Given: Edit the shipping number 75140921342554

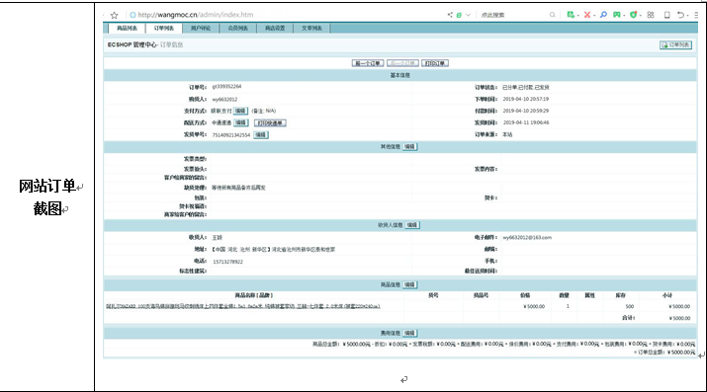Looking at the screenshot, I should click(x=261, y=134).
